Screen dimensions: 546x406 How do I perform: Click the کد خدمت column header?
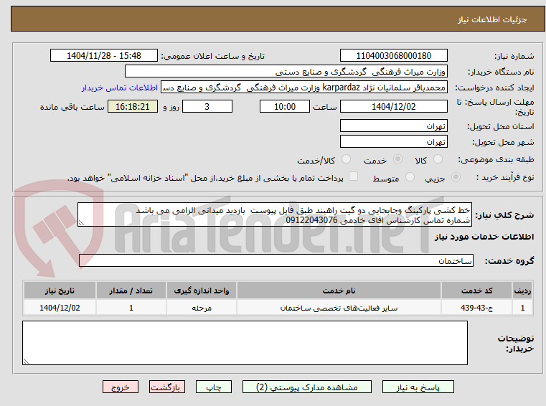476,291
